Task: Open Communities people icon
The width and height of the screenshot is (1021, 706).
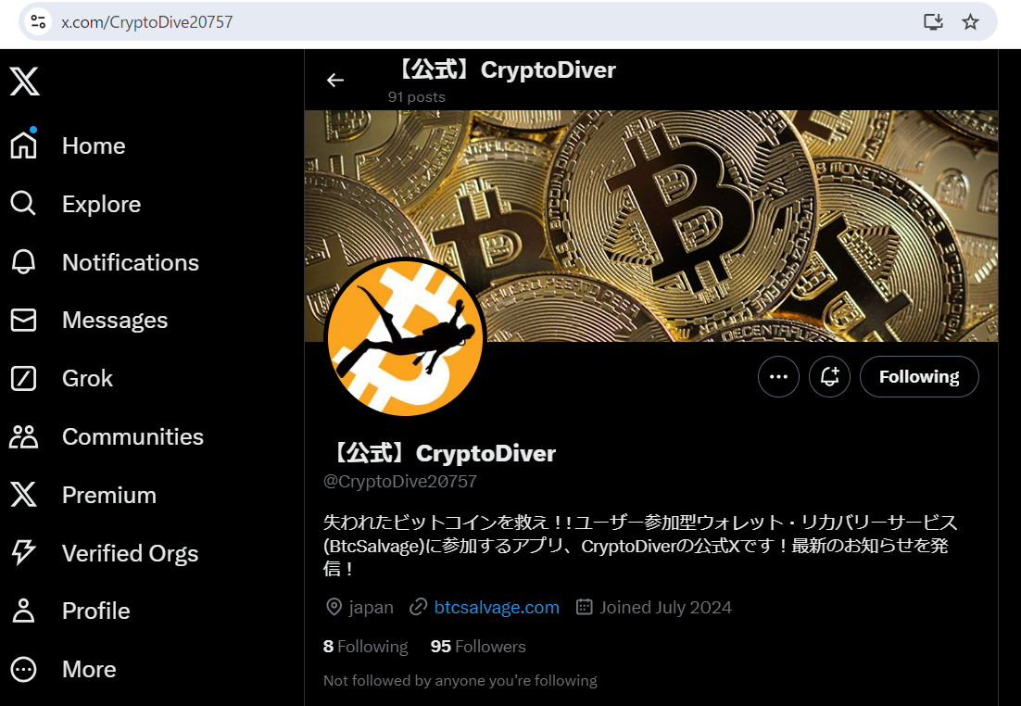Action: click(23, 436)
